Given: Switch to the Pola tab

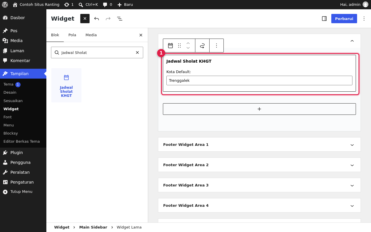Looking at the screenshot, I should pyautogui.click(x=72, y=35).
